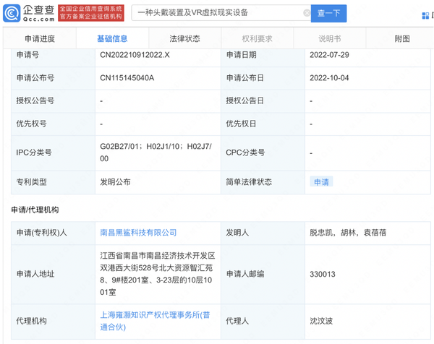This screenshot has height=344, width=434.
Task: Select application number CN202210912022.X
Action: point(135,55)
